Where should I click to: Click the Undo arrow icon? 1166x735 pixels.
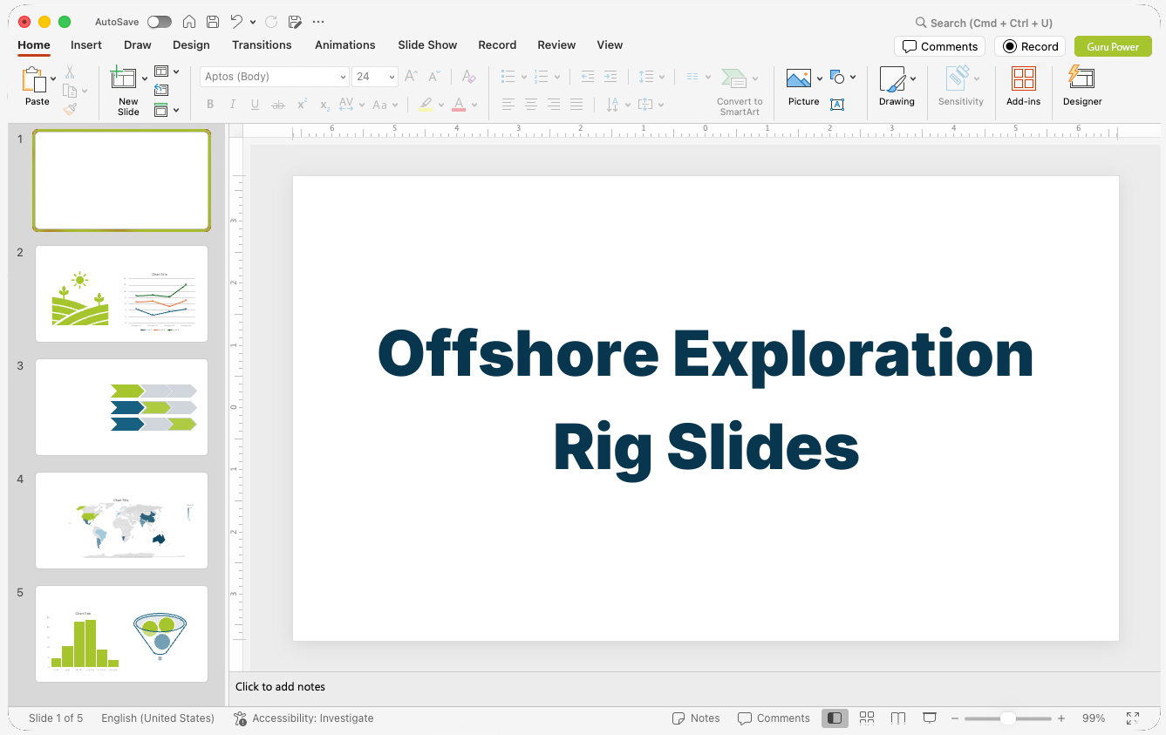coord(236,22)
